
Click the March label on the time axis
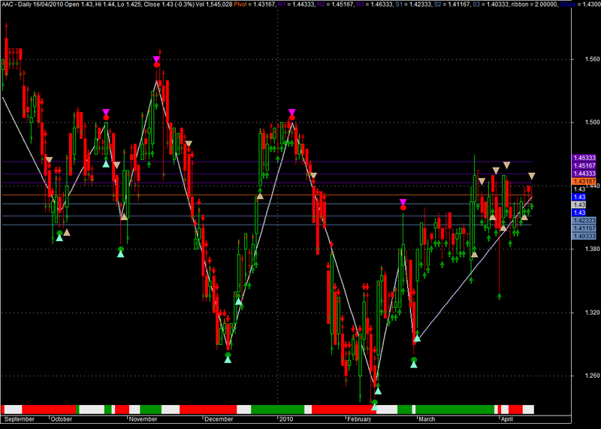pyautogui.click(x=427, y=419)
